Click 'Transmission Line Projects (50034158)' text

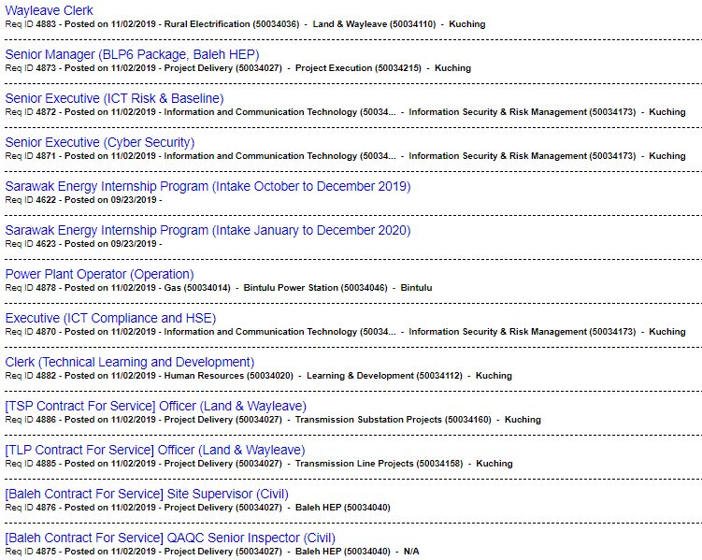[x=379, y=464]
